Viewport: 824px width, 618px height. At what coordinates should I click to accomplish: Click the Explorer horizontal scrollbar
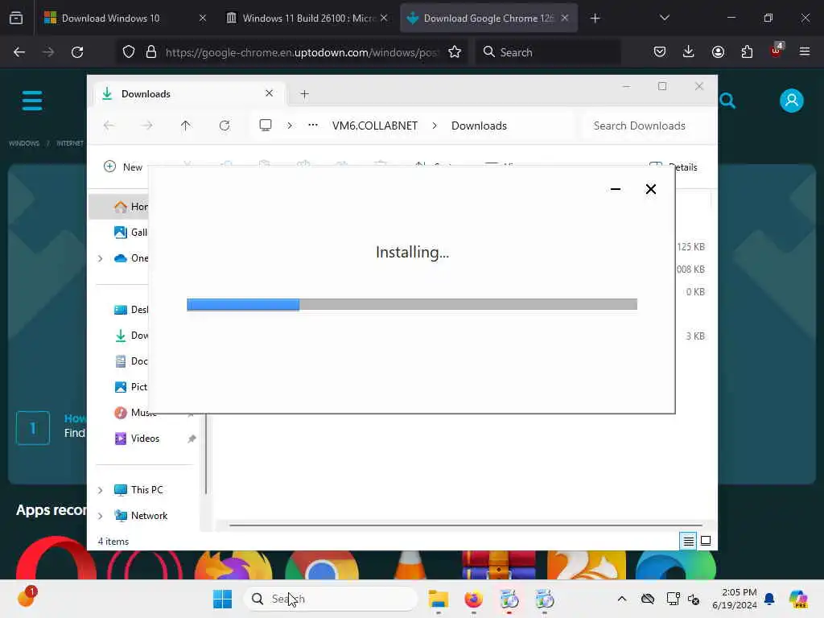[465, 525]
